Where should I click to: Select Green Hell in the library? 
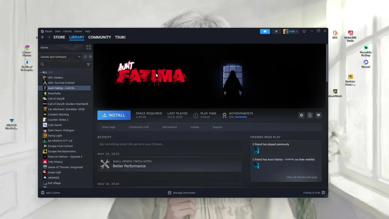point(54,172)
